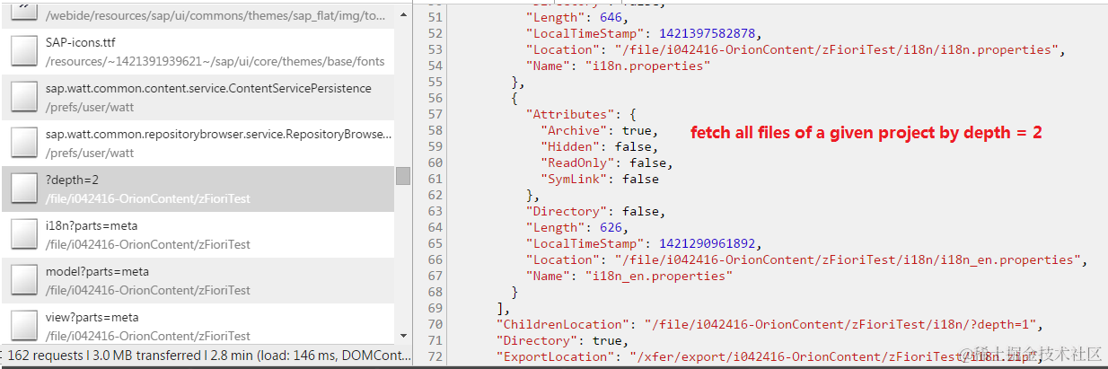Click the "Directory": false line
Image resolution: width=1108 pixels, height=369 pixels.
595,211
